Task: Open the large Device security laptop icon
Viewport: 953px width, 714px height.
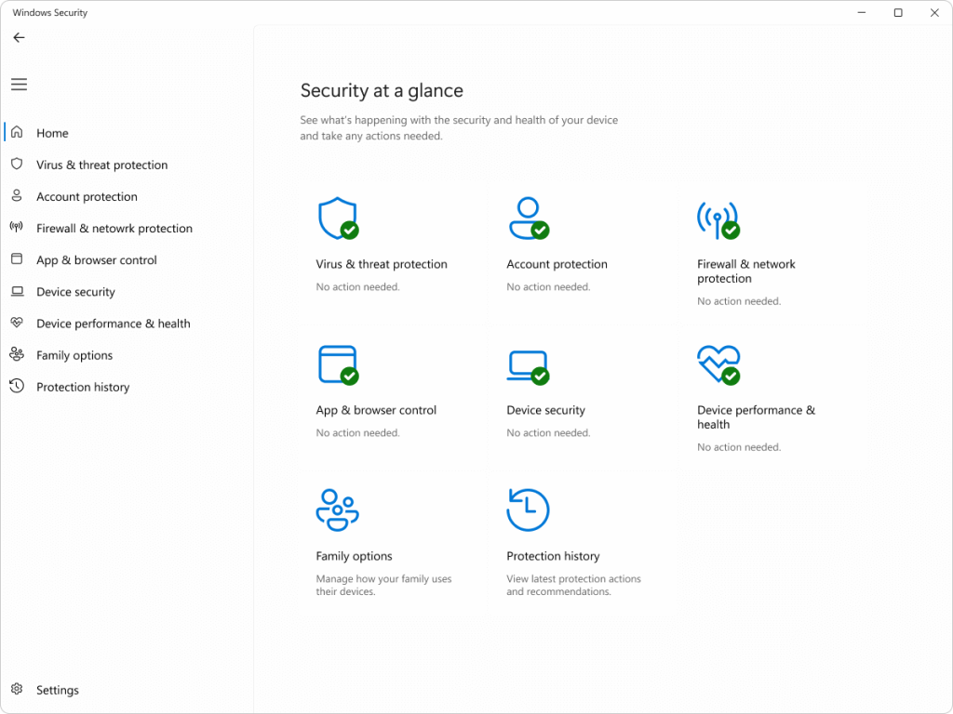Action: click(x=529, y=367)
